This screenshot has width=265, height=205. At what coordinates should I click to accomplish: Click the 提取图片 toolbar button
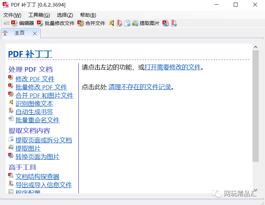point(146,23)
